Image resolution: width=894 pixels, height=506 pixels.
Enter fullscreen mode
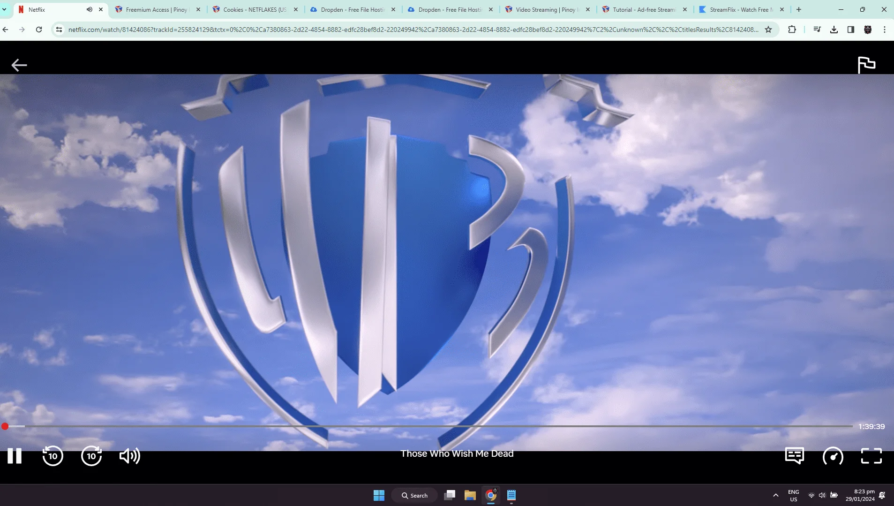(871, 456)
